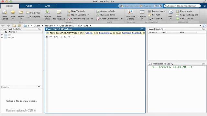Save Workspace to file
Viewport: 207px width, 116px height.
(59, 15)
